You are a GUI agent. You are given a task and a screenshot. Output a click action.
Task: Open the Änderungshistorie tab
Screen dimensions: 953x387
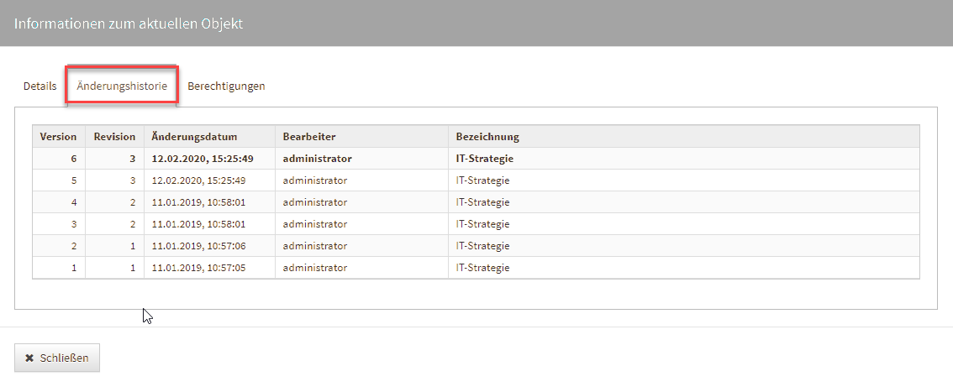[122, 86]
